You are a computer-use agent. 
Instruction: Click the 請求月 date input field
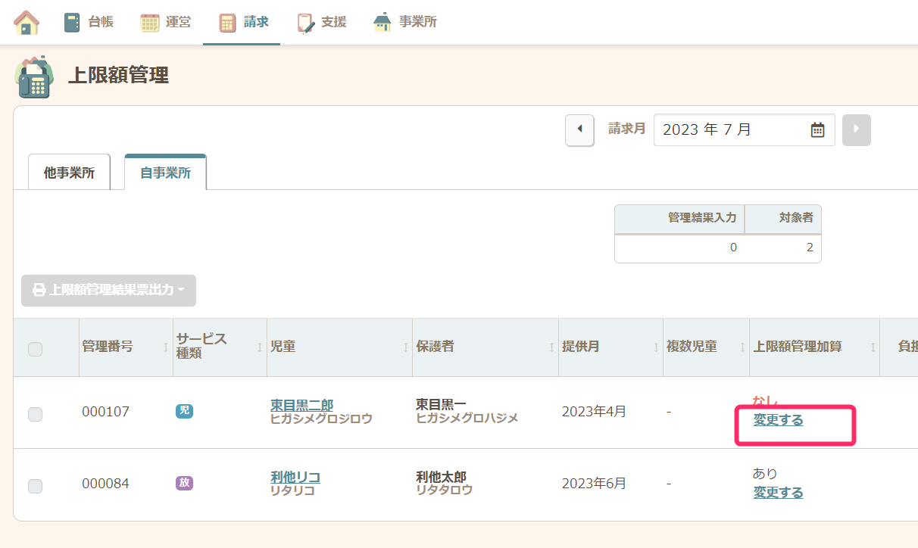pos(731,130)
